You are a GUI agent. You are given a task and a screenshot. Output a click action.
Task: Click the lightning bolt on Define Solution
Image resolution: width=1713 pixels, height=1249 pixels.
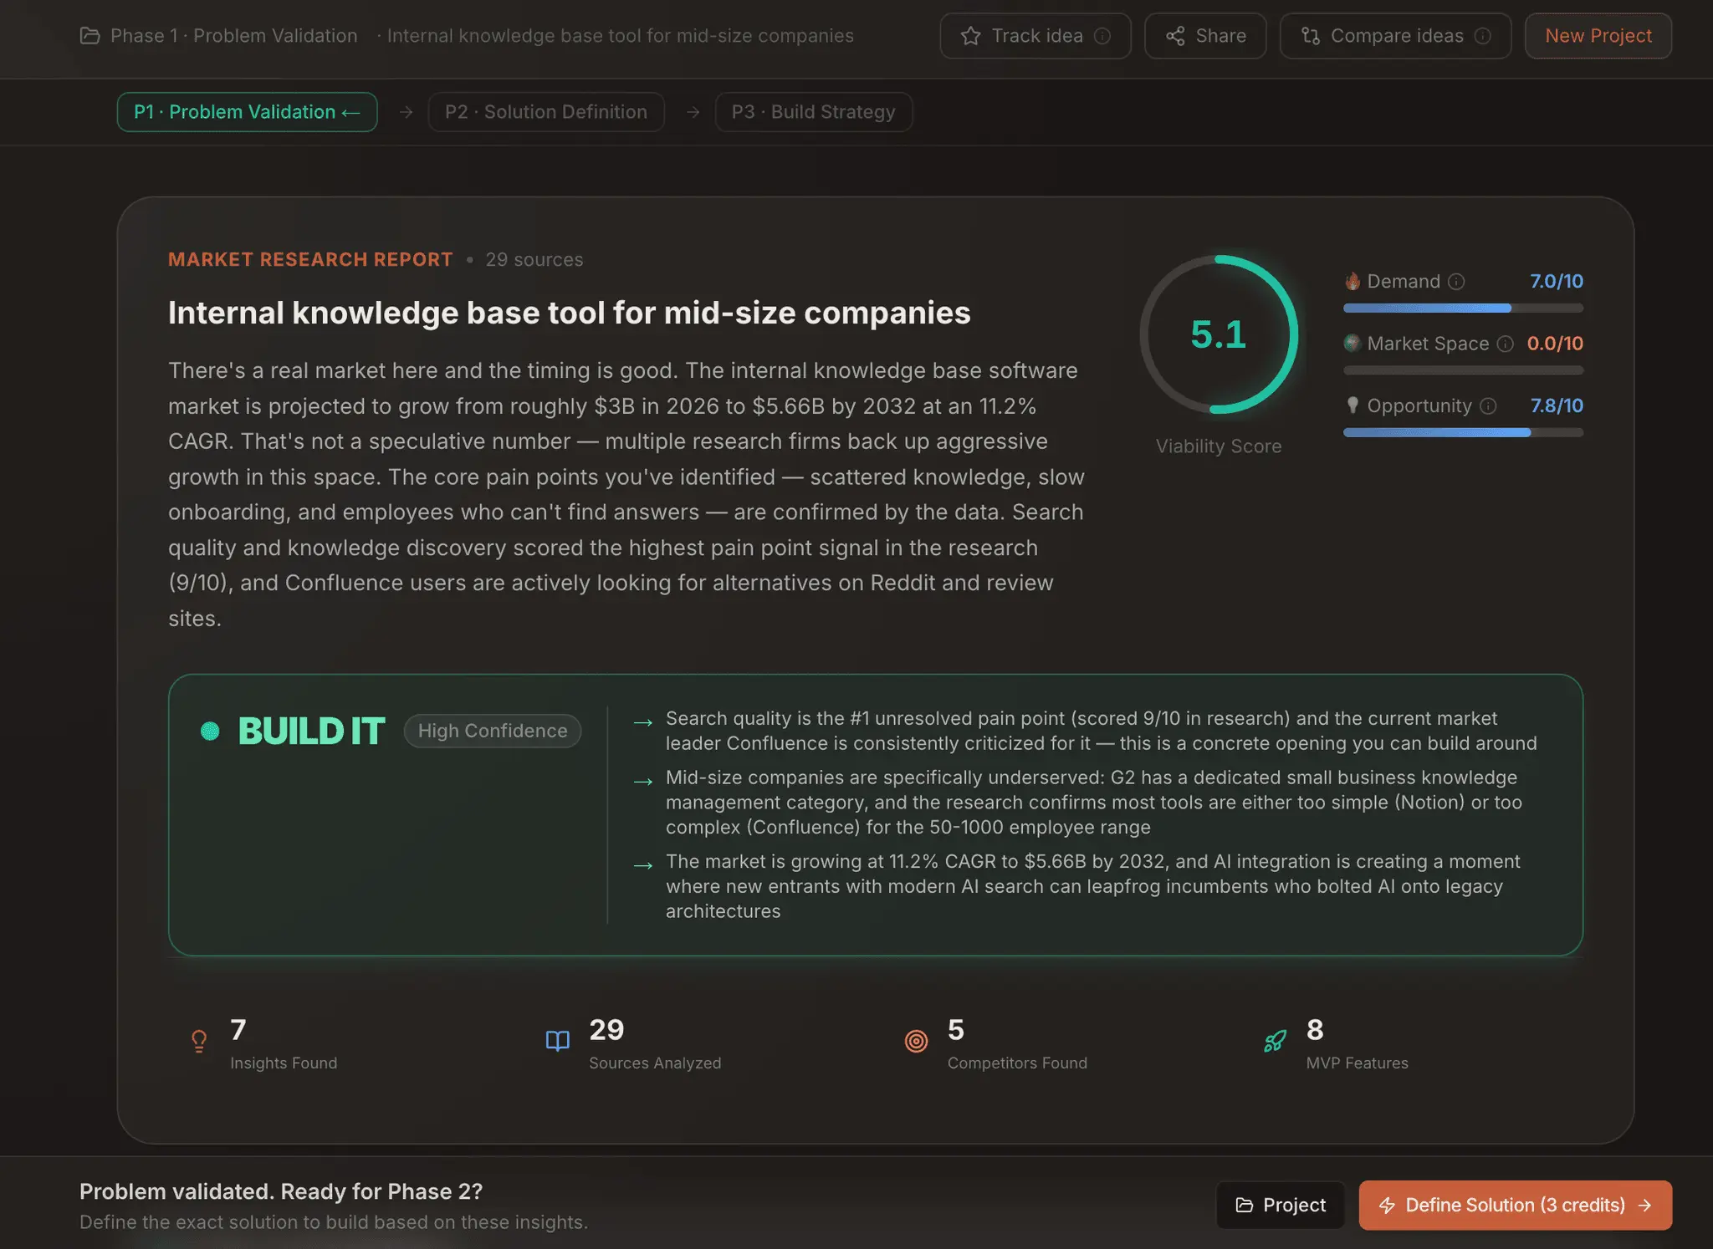(1387, 1205)
